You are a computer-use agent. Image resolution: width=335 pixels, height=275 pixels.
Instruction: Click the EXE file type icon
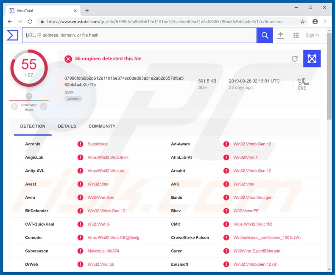[301, 84]
